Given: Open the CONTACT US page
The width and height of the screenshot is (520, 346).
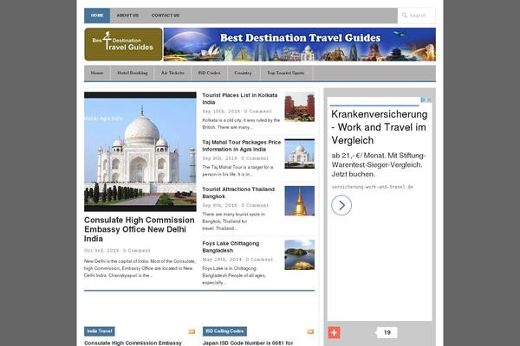Looking at the screenshot, I should click(x=166, y=16).
